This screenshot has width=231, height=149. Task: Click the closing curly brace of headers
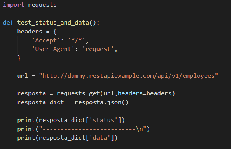pyautogui.click(x=19, y=58)
